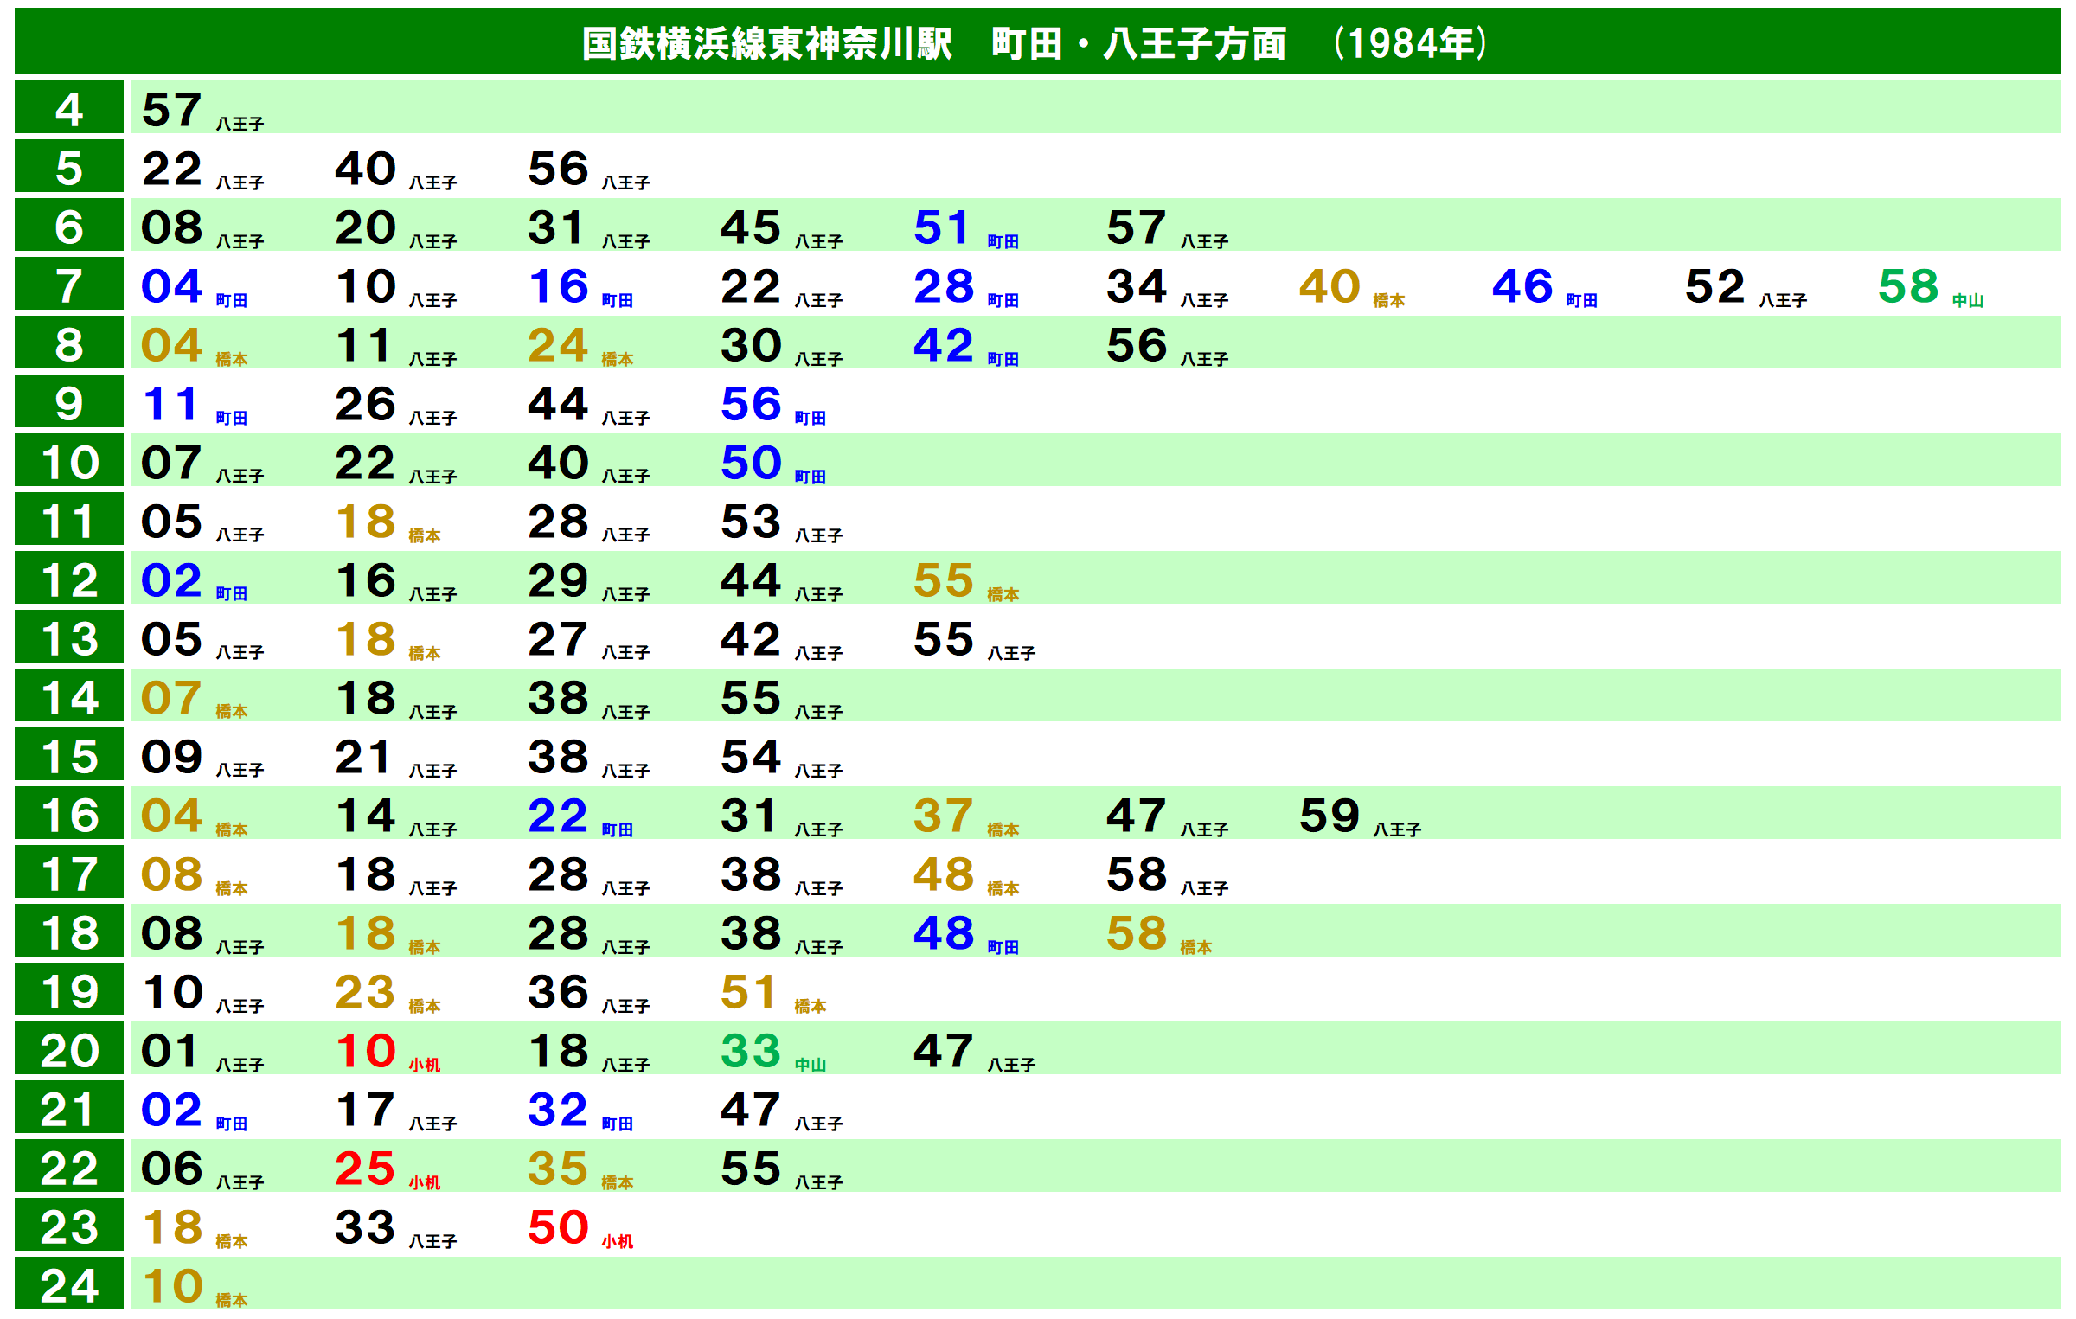This screenshot has width=2076, height=1319.
Task: Select the gold 11:18 Hashimoto departure
Action: [365, 522]
